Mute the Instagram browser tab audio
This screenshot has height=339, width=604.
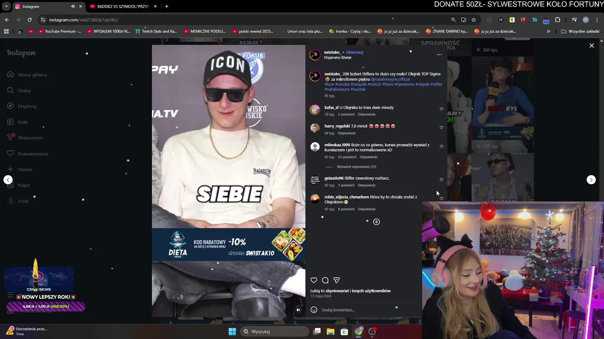[x=73, y=7]
